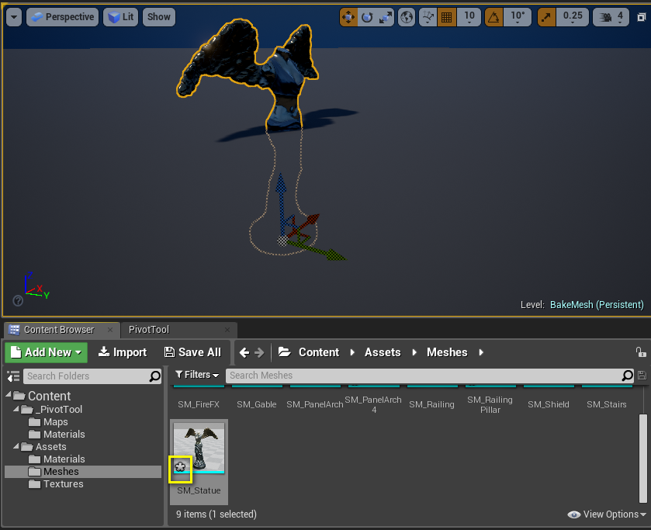Click the surface snapping icon
651x530 pixels.
(x=428, y=17)
